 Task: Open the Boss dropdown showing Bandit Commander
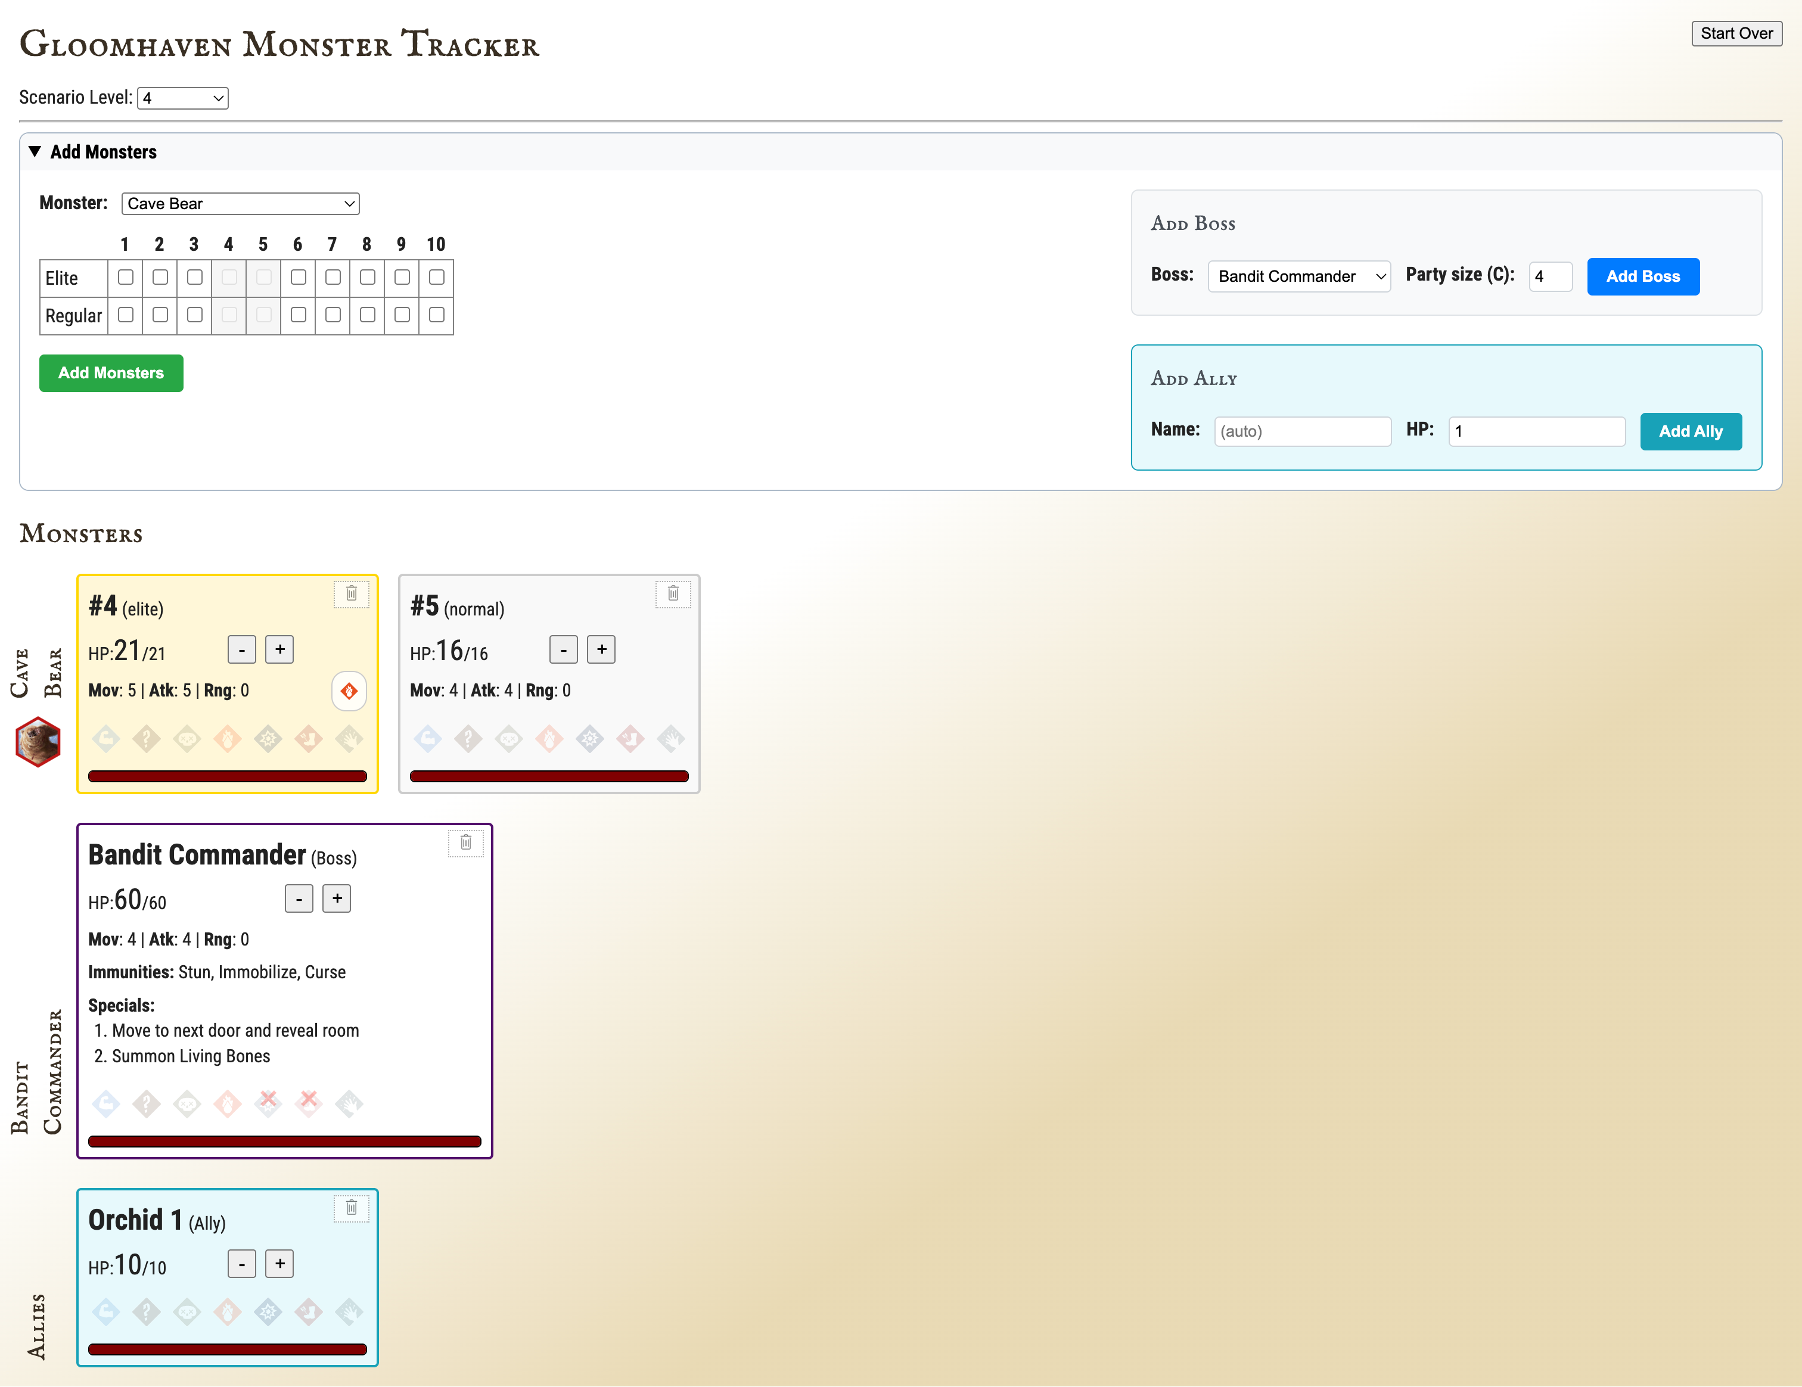click(1298, 276)
